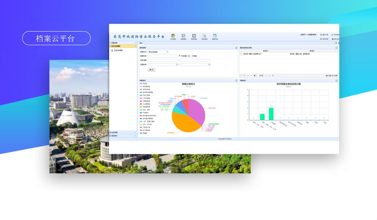Open the 工程动态跟踪 tree item
Image resolution: width=377 pixels, height=220 pixels.
point(117,50)
